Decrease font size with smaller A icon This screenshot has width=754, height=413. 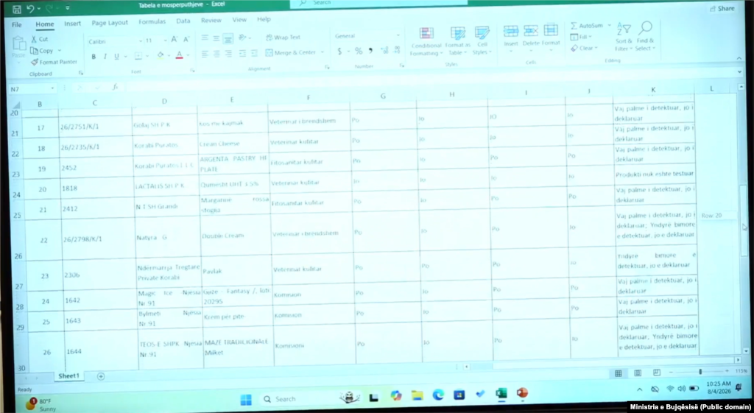click(186, 40)
